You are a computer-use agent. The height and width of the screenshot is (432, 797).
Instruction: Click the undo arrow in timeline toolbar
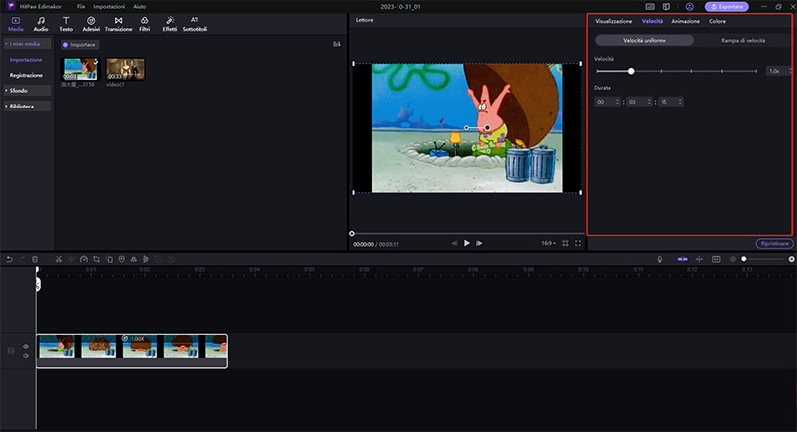tap(9, 259)
